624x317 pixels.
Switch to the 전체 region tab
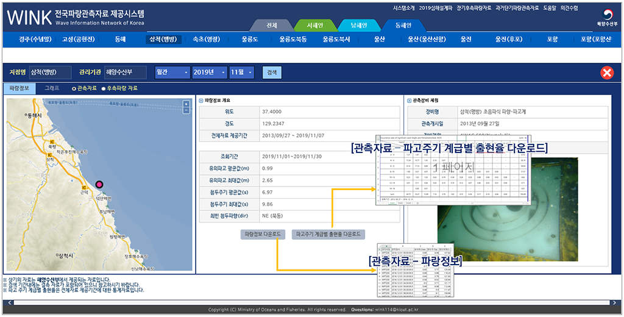pos(272,26)
